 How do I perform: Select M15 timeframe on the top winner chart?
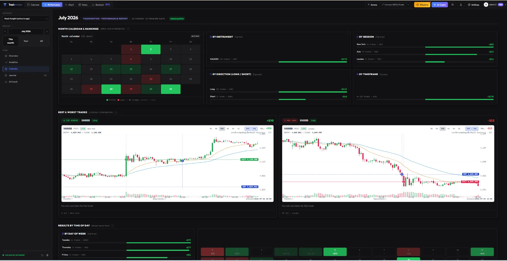click(222, 129)
